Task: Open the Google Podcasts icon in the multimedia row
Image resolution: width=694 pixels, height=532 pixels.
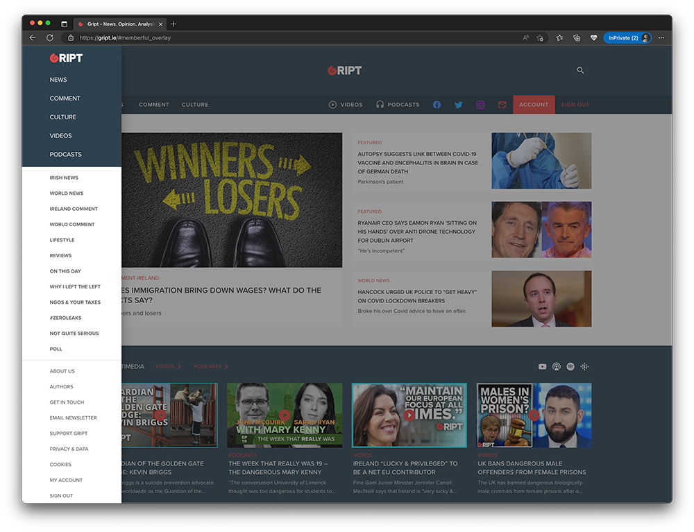Action: coord(585,366)
